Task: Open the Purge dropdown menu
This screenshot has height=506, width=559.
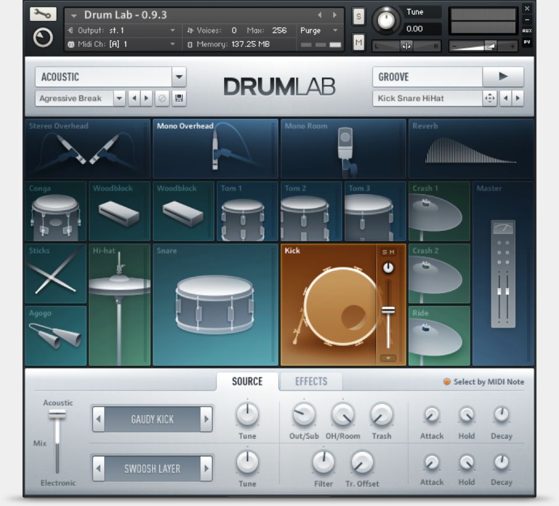Action: [319, 30]
